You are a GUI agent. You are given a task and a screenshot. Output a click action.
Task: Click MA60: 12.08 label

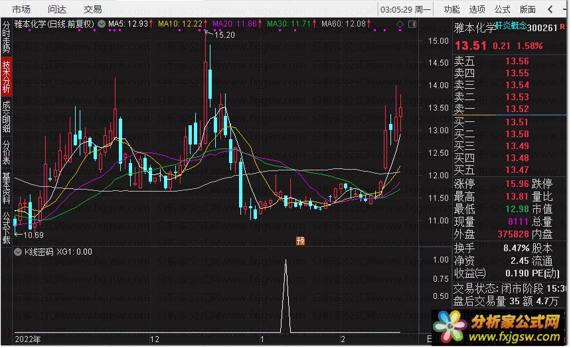pos(343,24)
